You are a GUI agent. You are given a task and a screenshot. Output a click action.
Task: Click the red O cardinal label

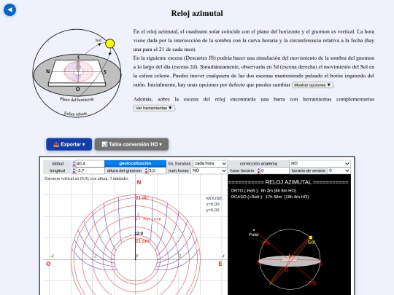[x=48, y=264]
